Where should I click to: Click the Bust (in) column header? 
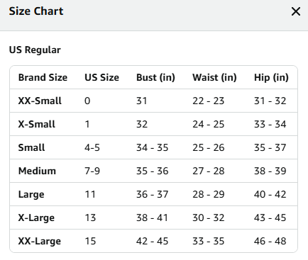[155, 77]
